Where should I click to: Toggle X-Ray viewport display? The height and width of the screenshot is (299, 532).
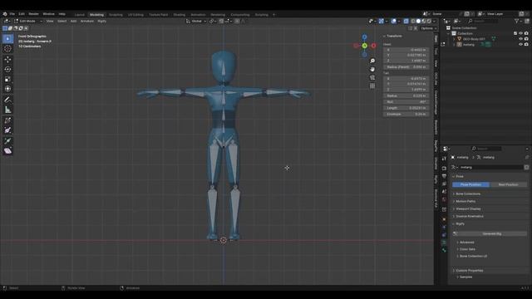[406, 21]
